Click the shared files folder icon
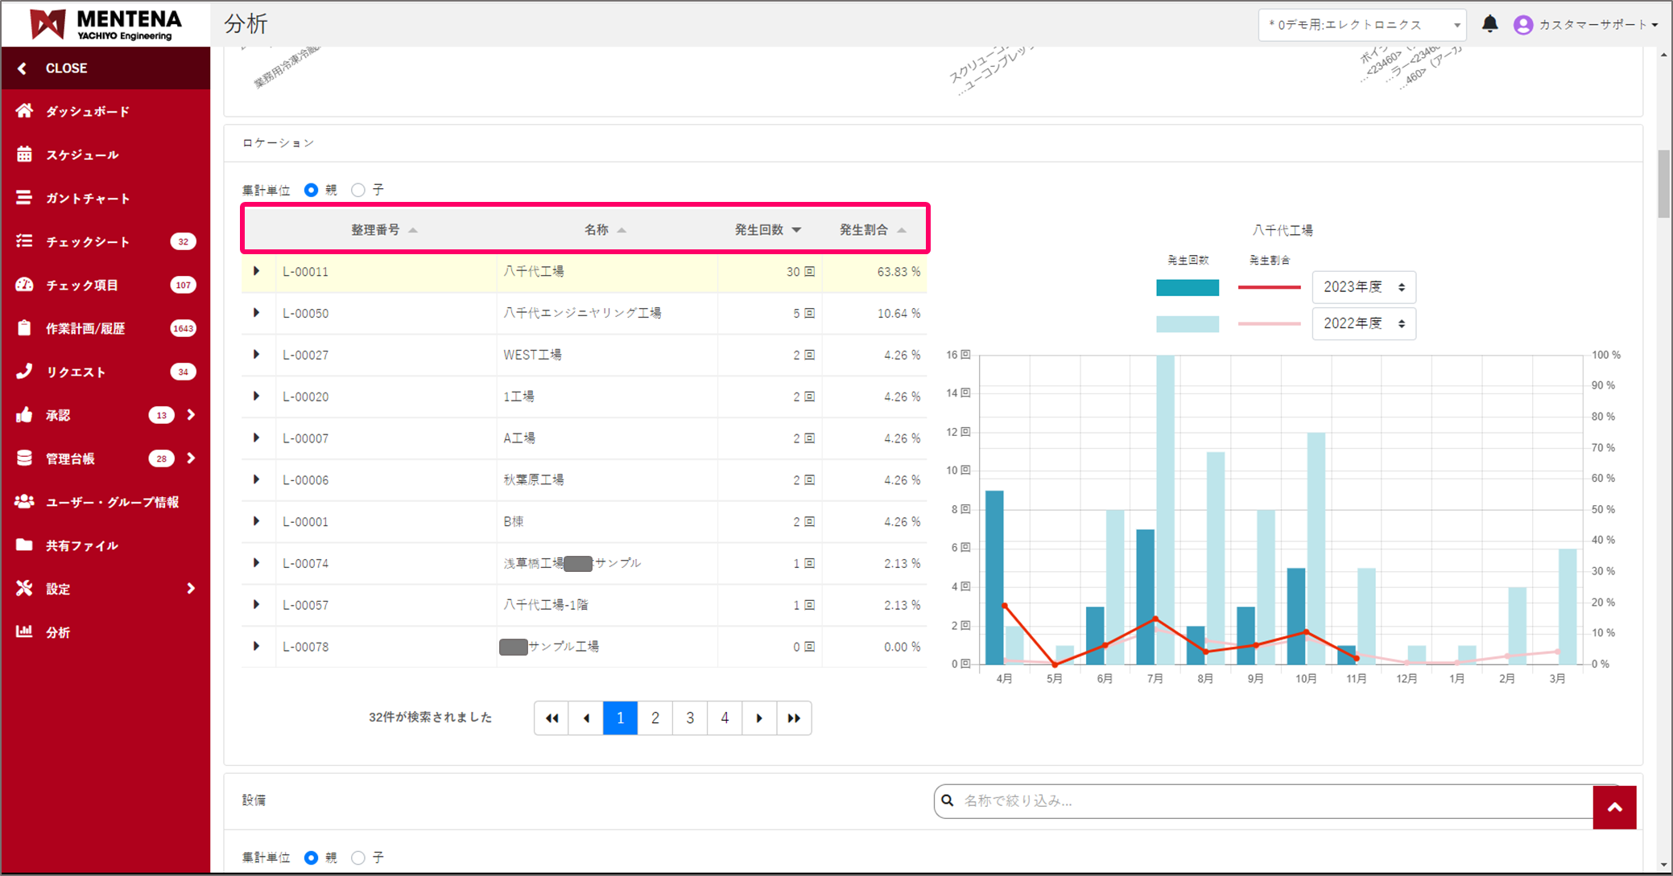Image resolution: width=1673 pixels, height=876 pixels. pyautogui.click(x=25, y=545)
